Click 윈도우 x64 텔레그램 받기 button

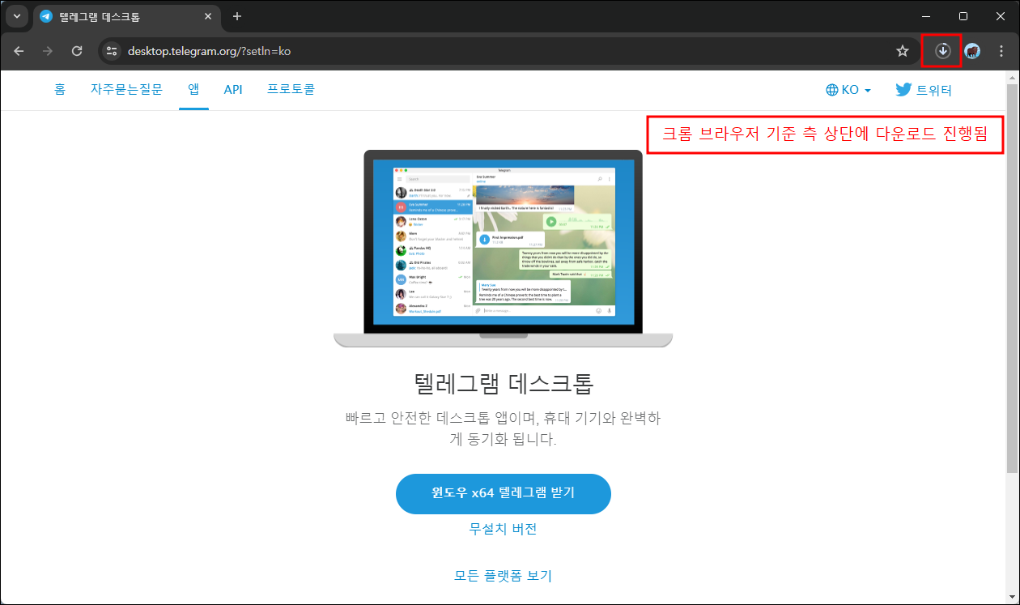[504, 493]
